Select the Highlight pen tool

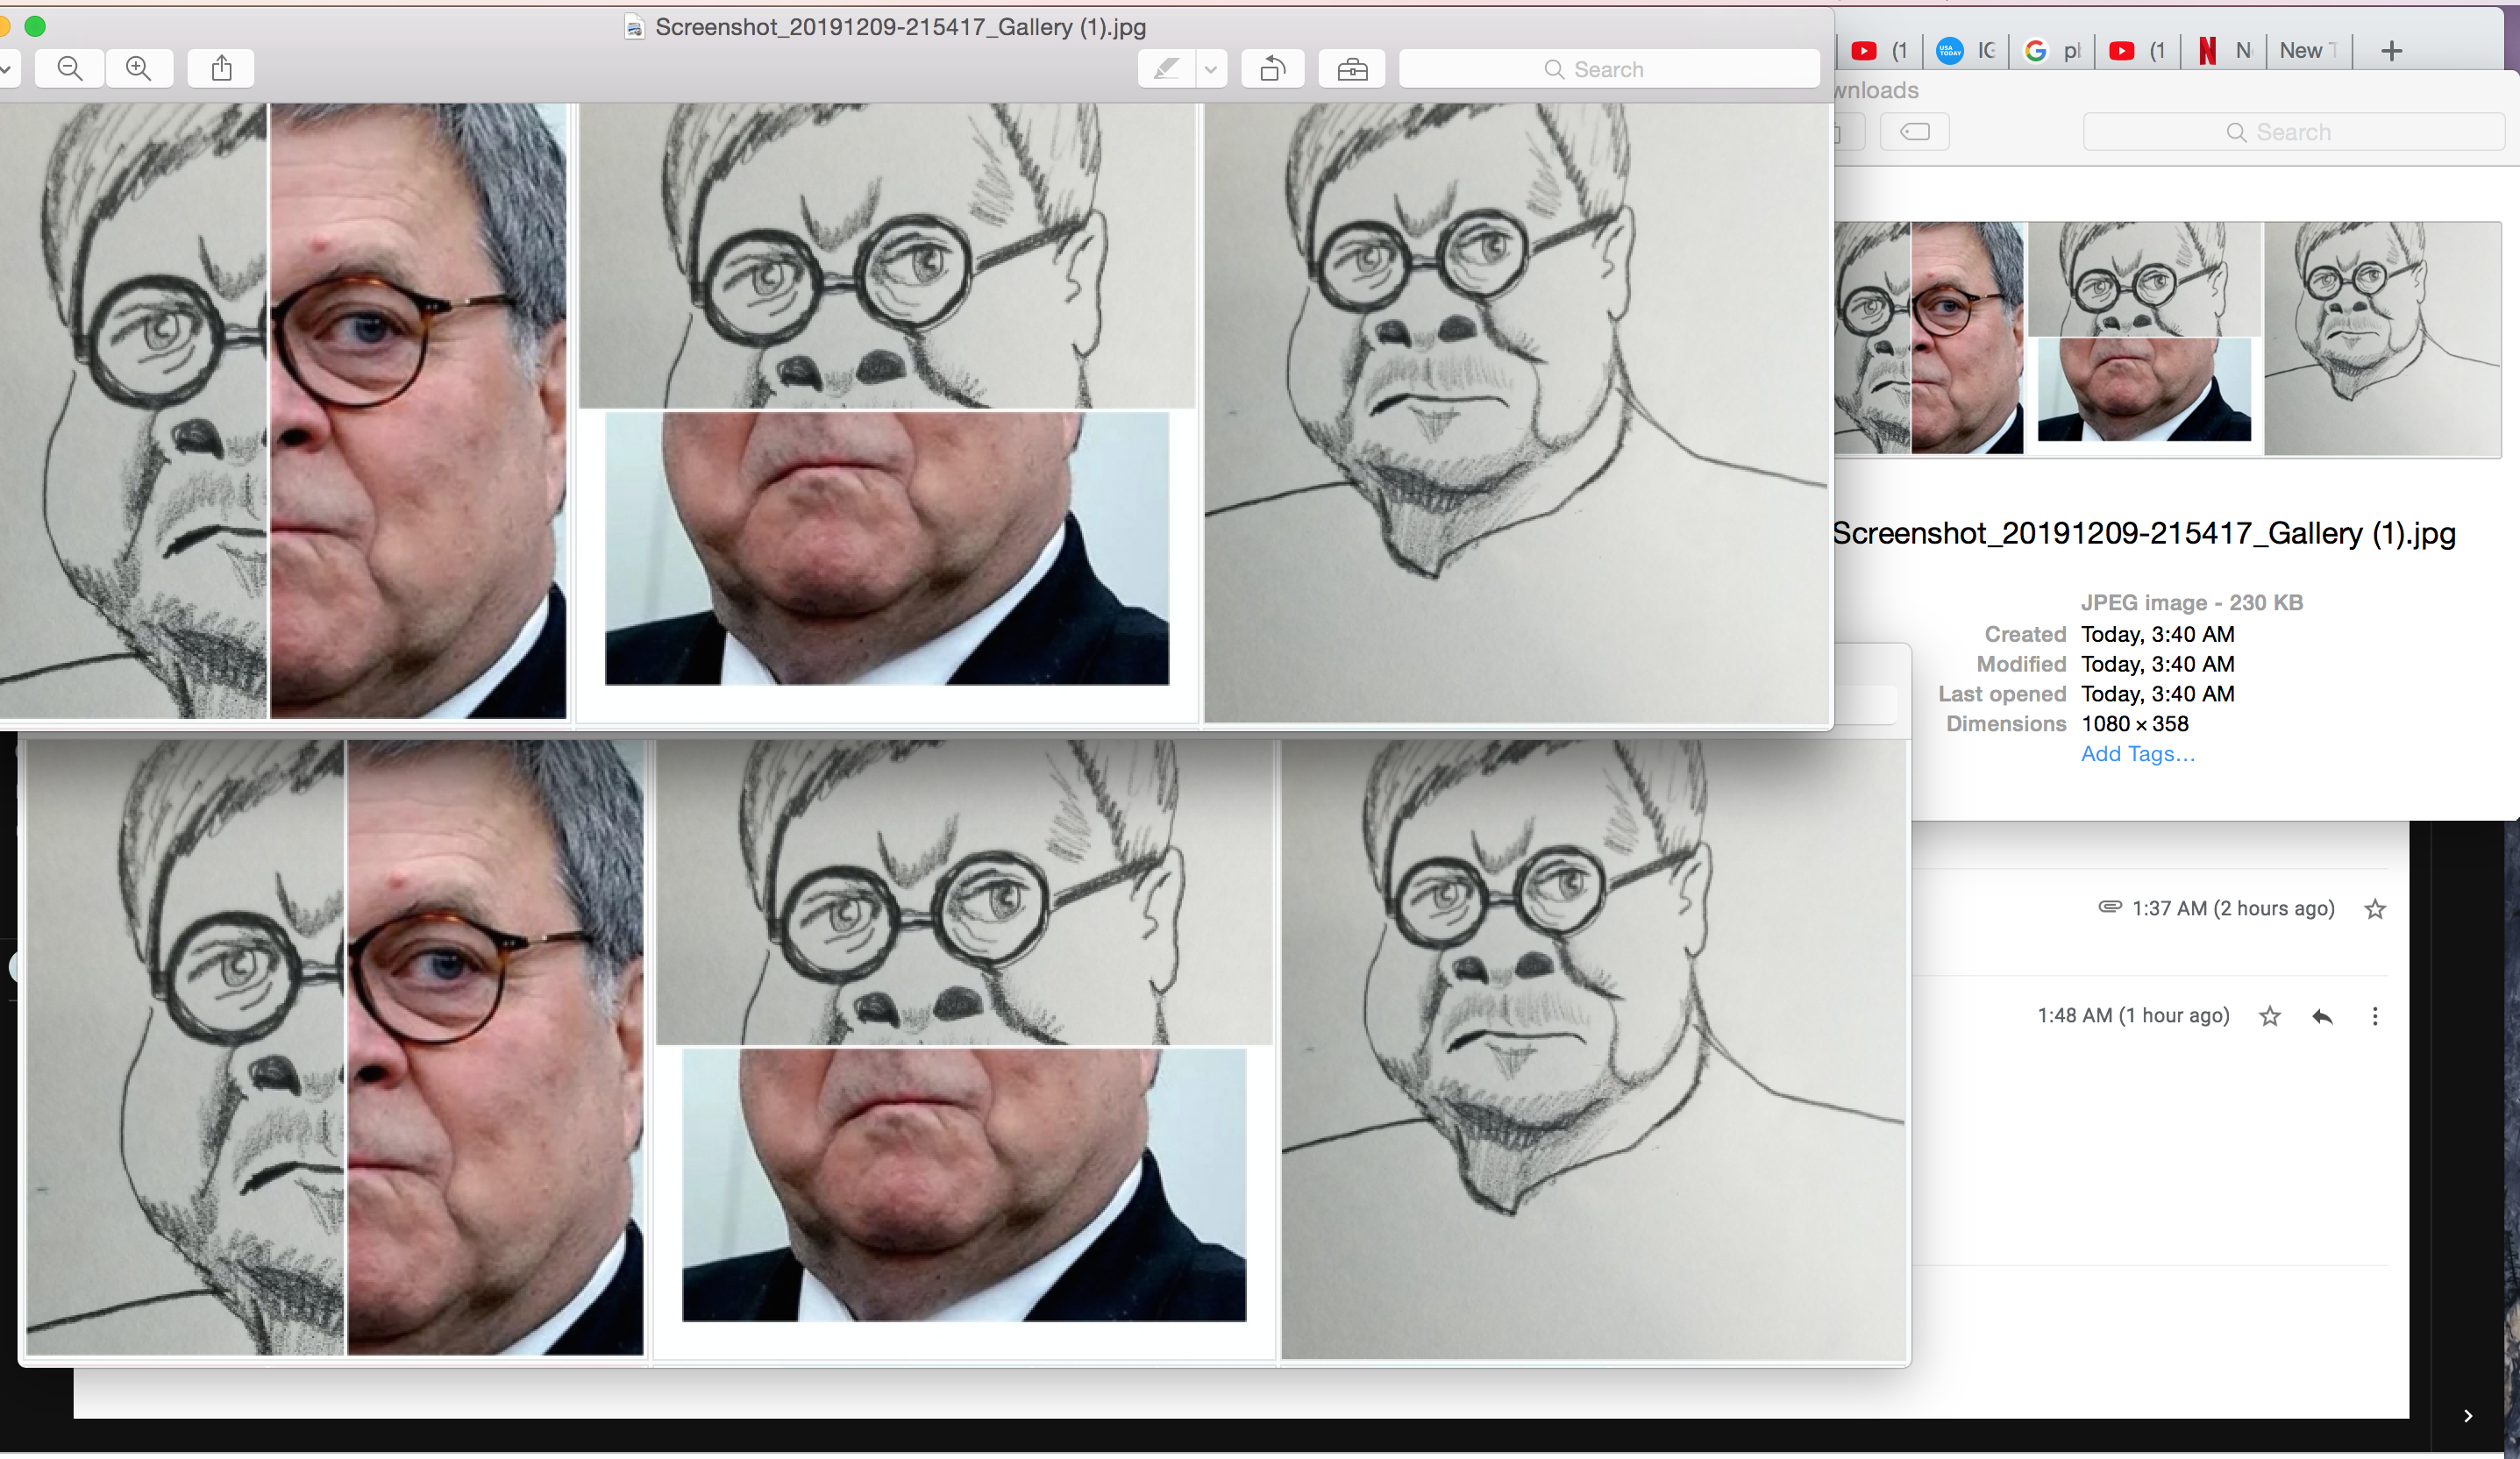click(x=1166, y=69)
